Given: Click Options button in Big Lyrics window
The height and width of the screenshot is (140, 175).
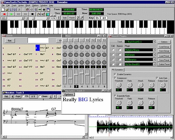Looking at the screenshot, I should 69,94.
